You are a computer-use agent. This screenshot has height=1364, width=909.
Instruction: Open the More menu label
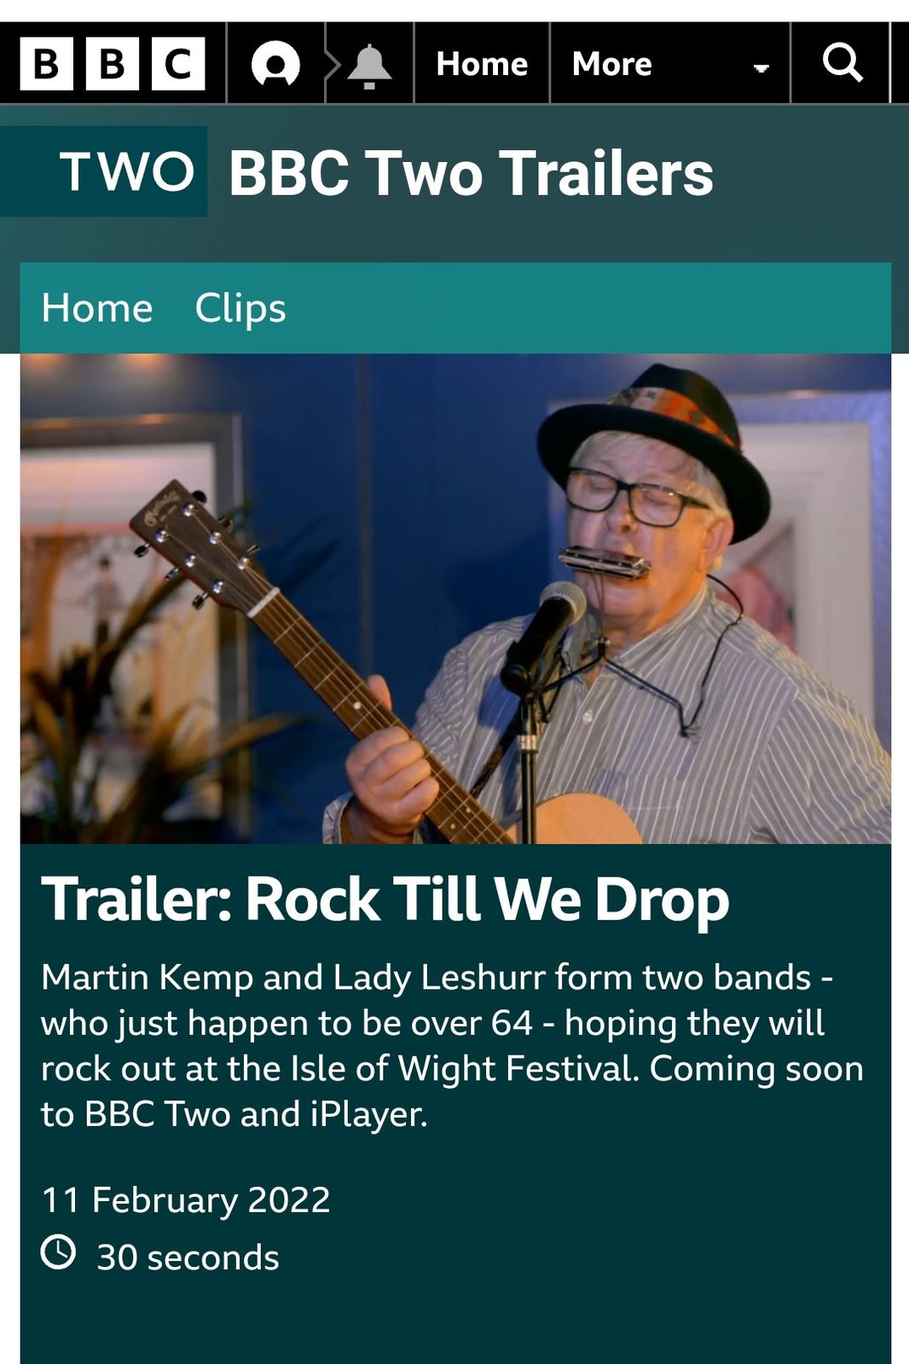pyautogui.click(x=612, y=64)
